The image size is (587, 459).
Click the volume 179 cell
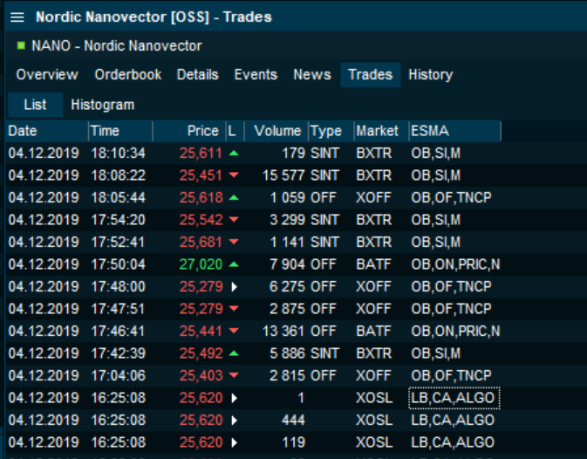[293, 153]
